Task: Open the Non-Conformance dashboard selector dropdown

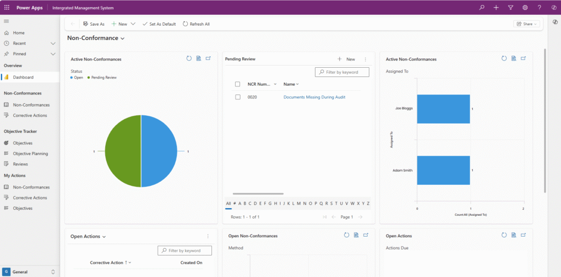Action: (123, 38)
